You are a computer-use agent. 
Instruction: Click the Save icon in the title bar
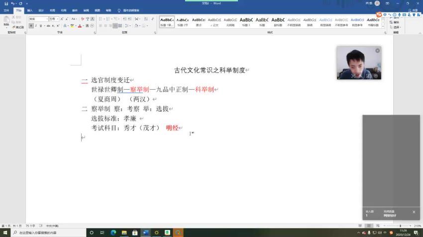[5, 3]
